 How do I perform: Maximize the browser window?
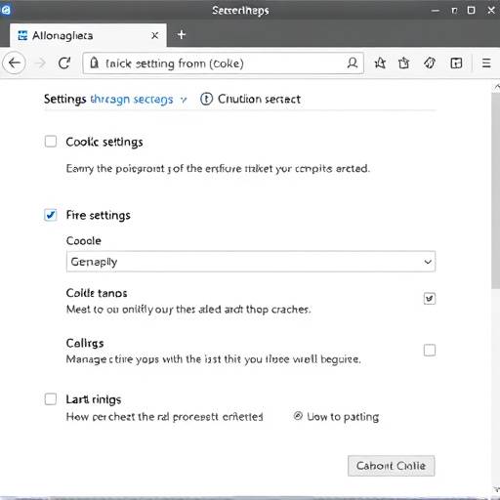471,10
